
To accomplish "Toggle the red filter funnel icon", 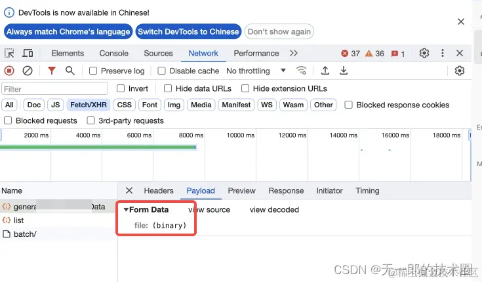I will (52, 71).
